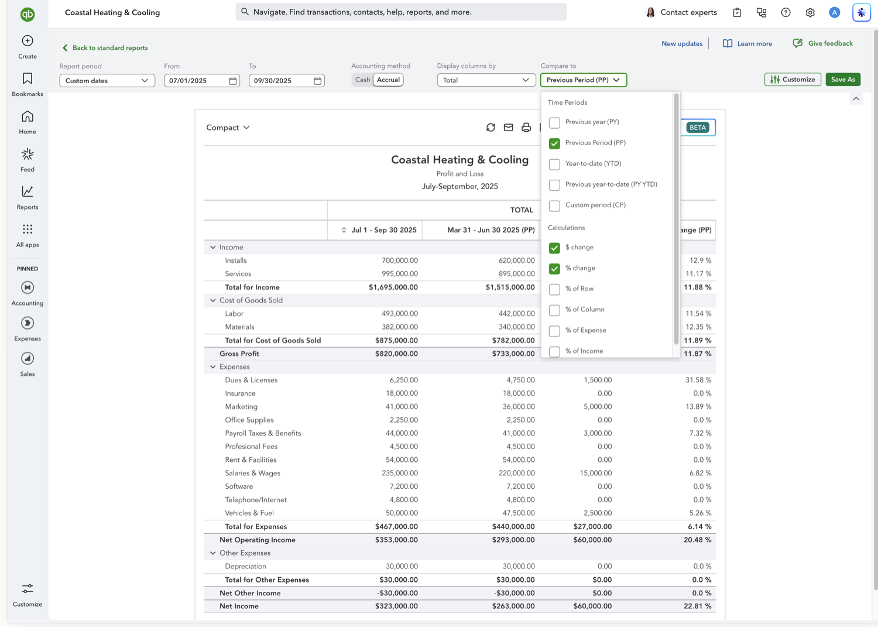Open Learn more link
Image resolution: width=878 pixels, height=627 pixels.
[x=747, y=44]
